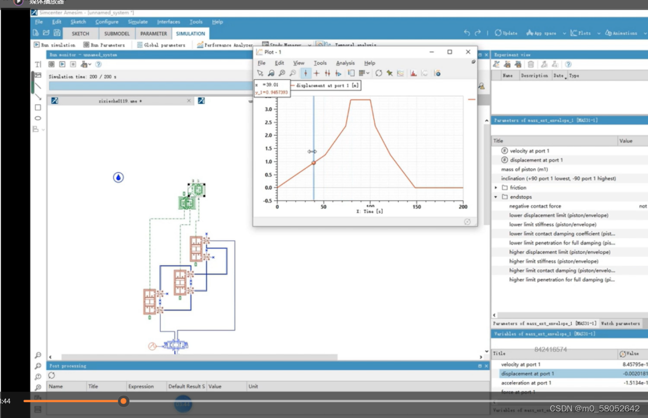Click sketch horizontal scrollbar
Viewport: 648px width, 418px height.
199,357
